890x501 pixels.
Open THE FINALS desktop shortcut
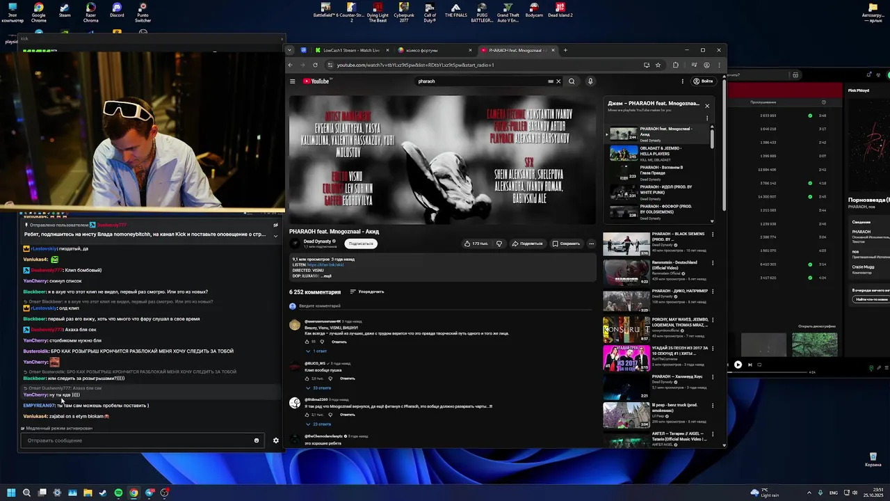[455, 10]
